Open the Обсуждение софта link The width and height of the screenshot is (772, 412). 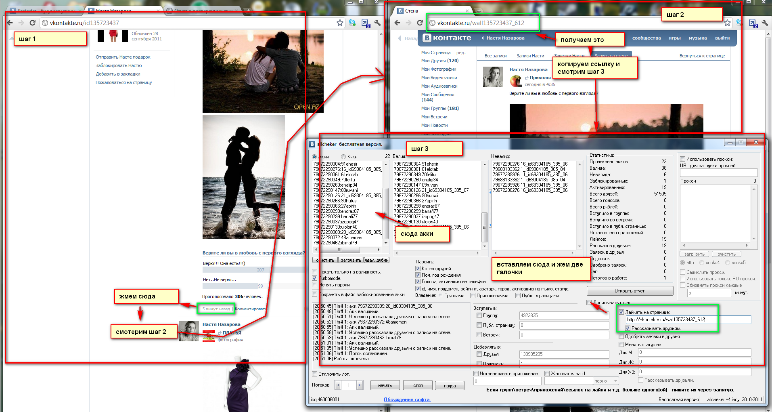coord(407,399)
